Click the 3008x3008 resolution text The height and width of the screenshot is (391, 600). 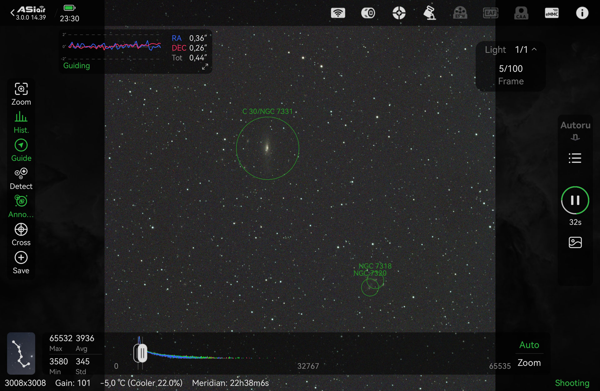click(x=25, y=383)
